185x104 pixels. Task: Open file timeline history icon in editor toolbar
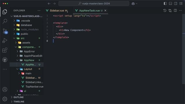click(x=165, y=10)
